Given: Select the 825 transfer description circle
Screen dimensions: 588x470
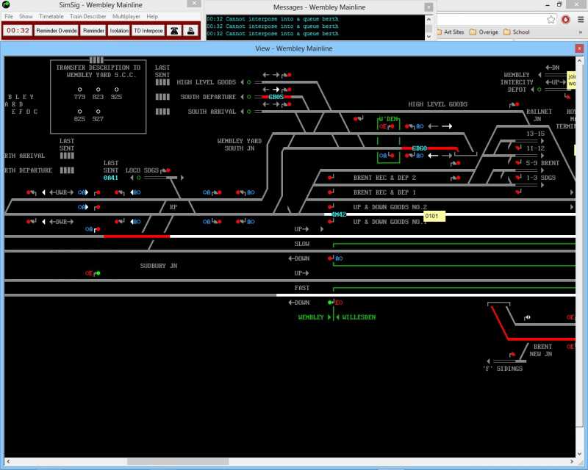Looking at the screenshot, I should click(x=79, y=112).
